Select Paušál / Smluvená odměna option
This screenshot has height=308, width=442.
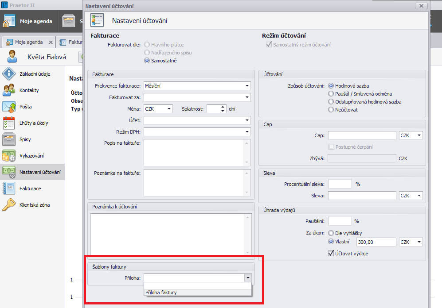click(x=331, y=94)
